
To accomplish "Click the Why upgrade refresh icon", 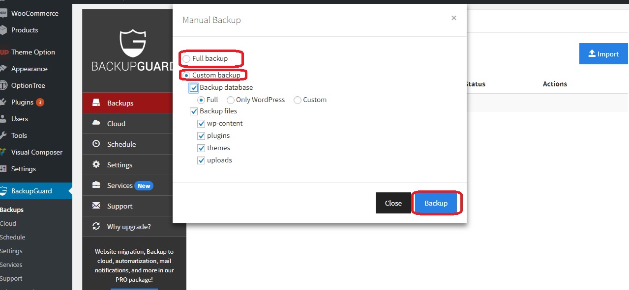I will pos(96,227).
